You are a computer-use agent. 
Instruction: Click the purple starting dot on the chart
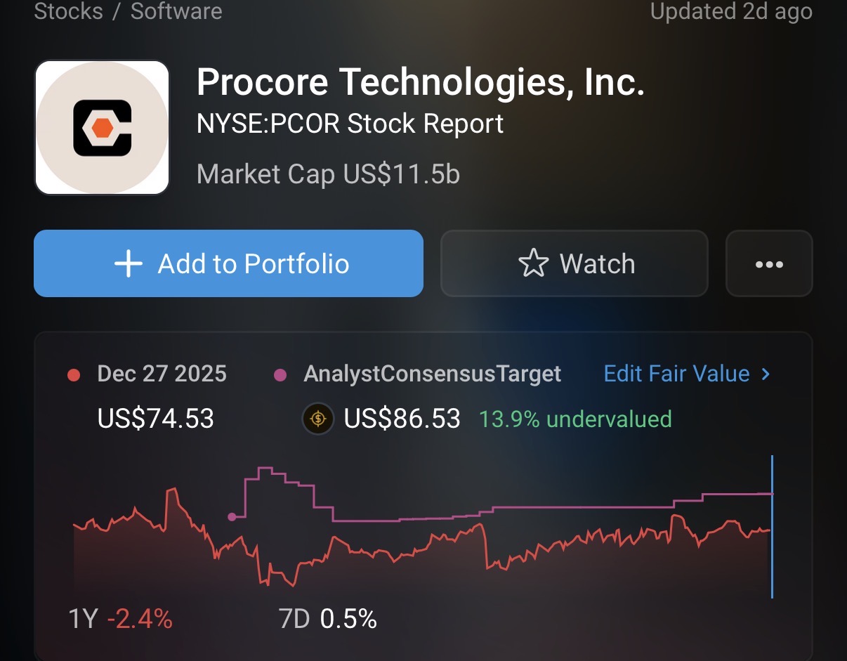(232, 517)
